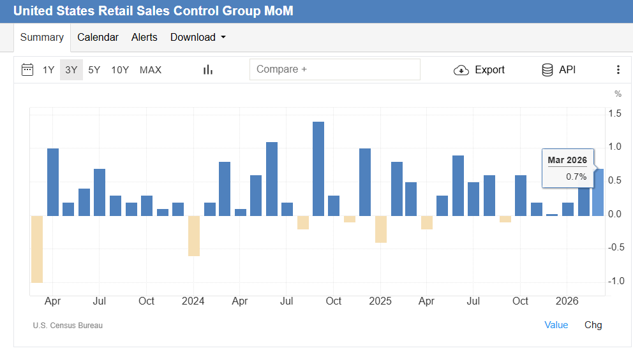Click the Export cloud download icon

461,70
